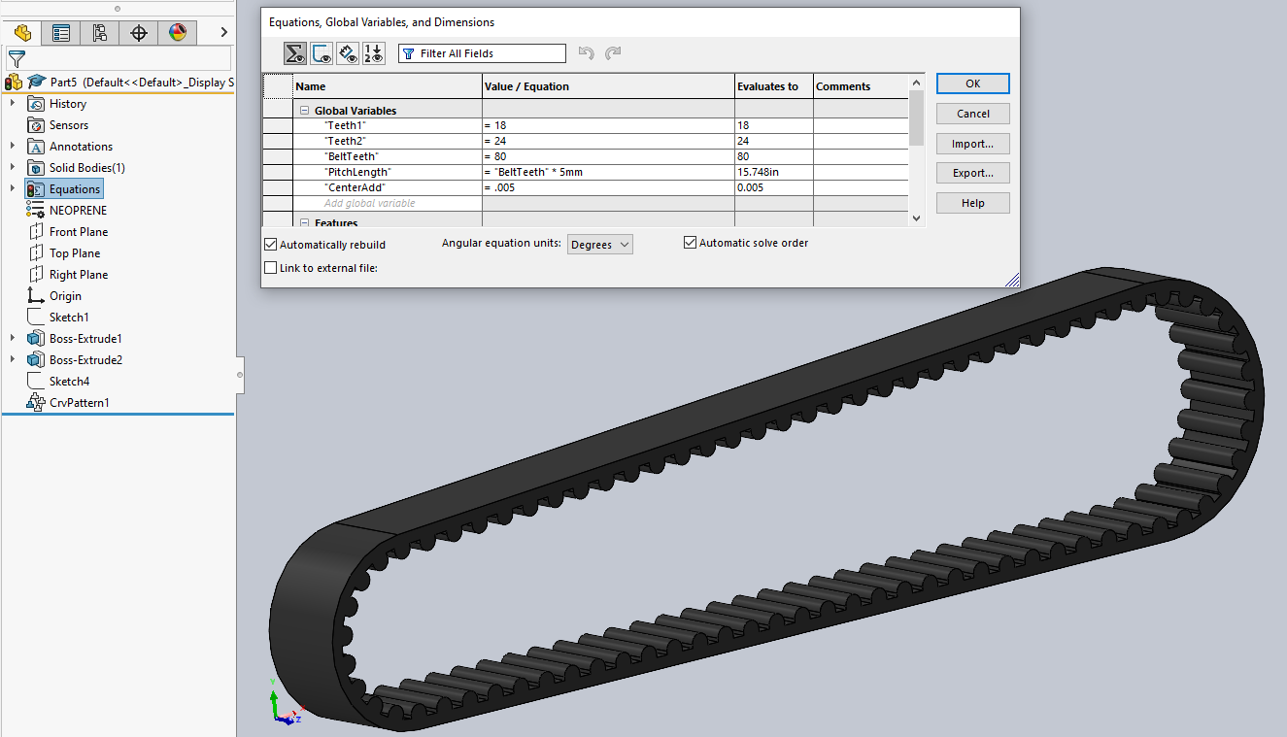Image resolution: width=1287 pixels, height=737 pixels.
Task: Expand the Boss-Extrude1 feature
Action: coord(13,339)
